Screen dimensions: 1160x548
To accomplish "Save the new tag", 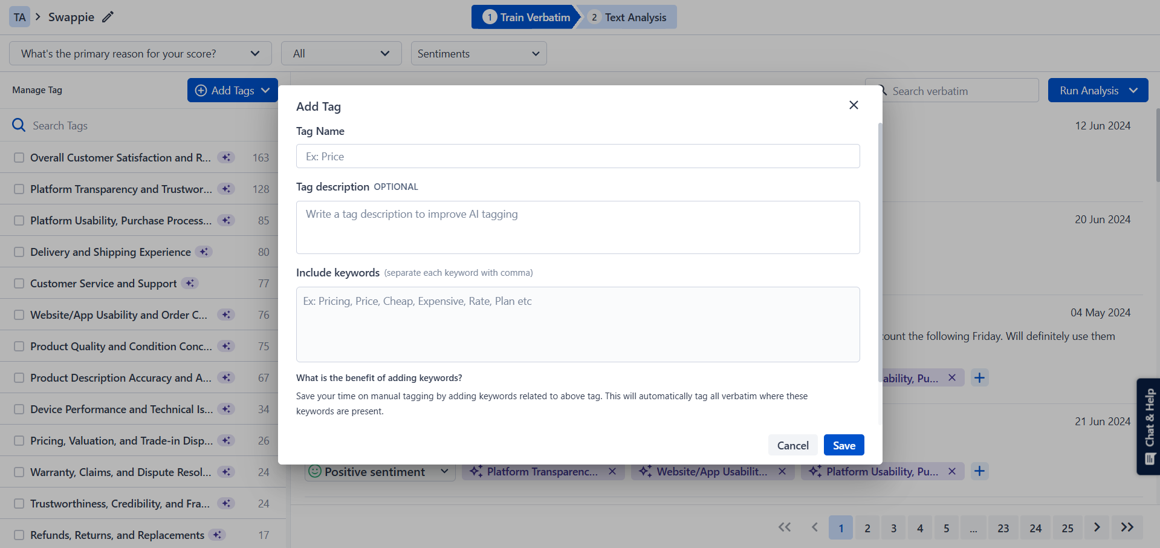I will click(843, 445).
